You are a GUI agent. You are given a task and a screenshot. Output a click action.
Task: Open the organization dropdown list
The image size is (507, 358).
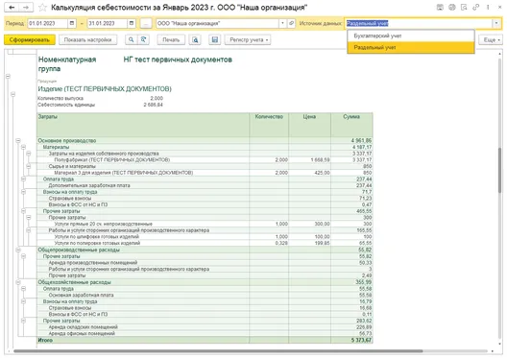point(282,23)
